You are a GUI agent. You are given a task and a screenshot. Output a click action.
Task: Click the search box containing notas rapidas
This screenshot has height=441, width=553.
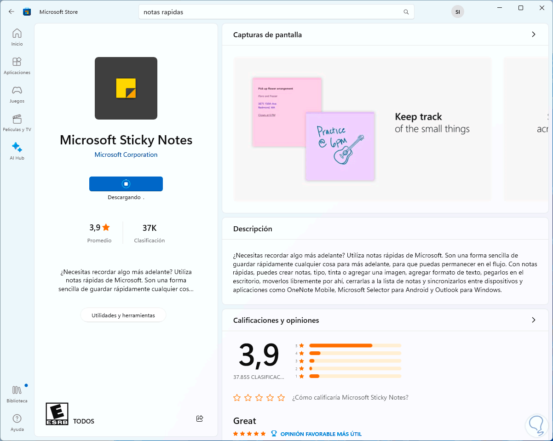pyautogui.click(x=271, y=12)
